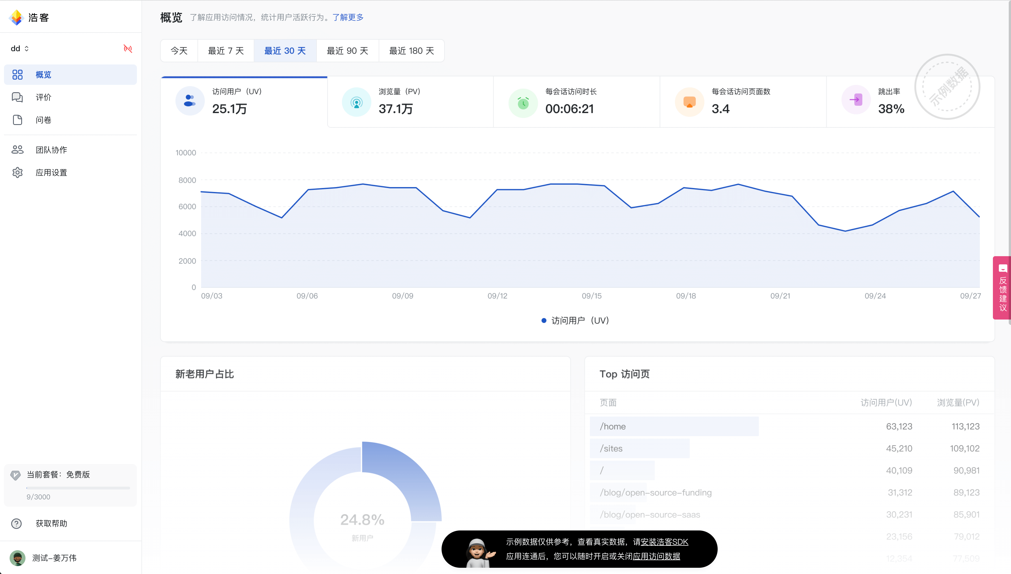
Task: Click the 团队协作 people icon
Action: pyautogui.click(x=17, y=150)
